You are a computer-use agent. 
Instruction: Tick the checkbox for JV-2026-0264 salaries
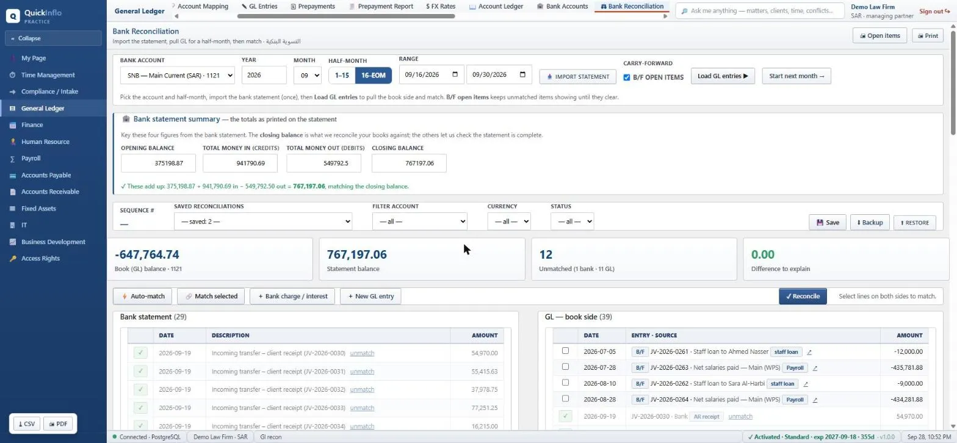point(565,398)
